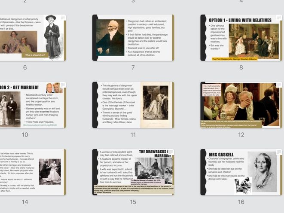
Task: Click slide number label 12
Action: 241,135
